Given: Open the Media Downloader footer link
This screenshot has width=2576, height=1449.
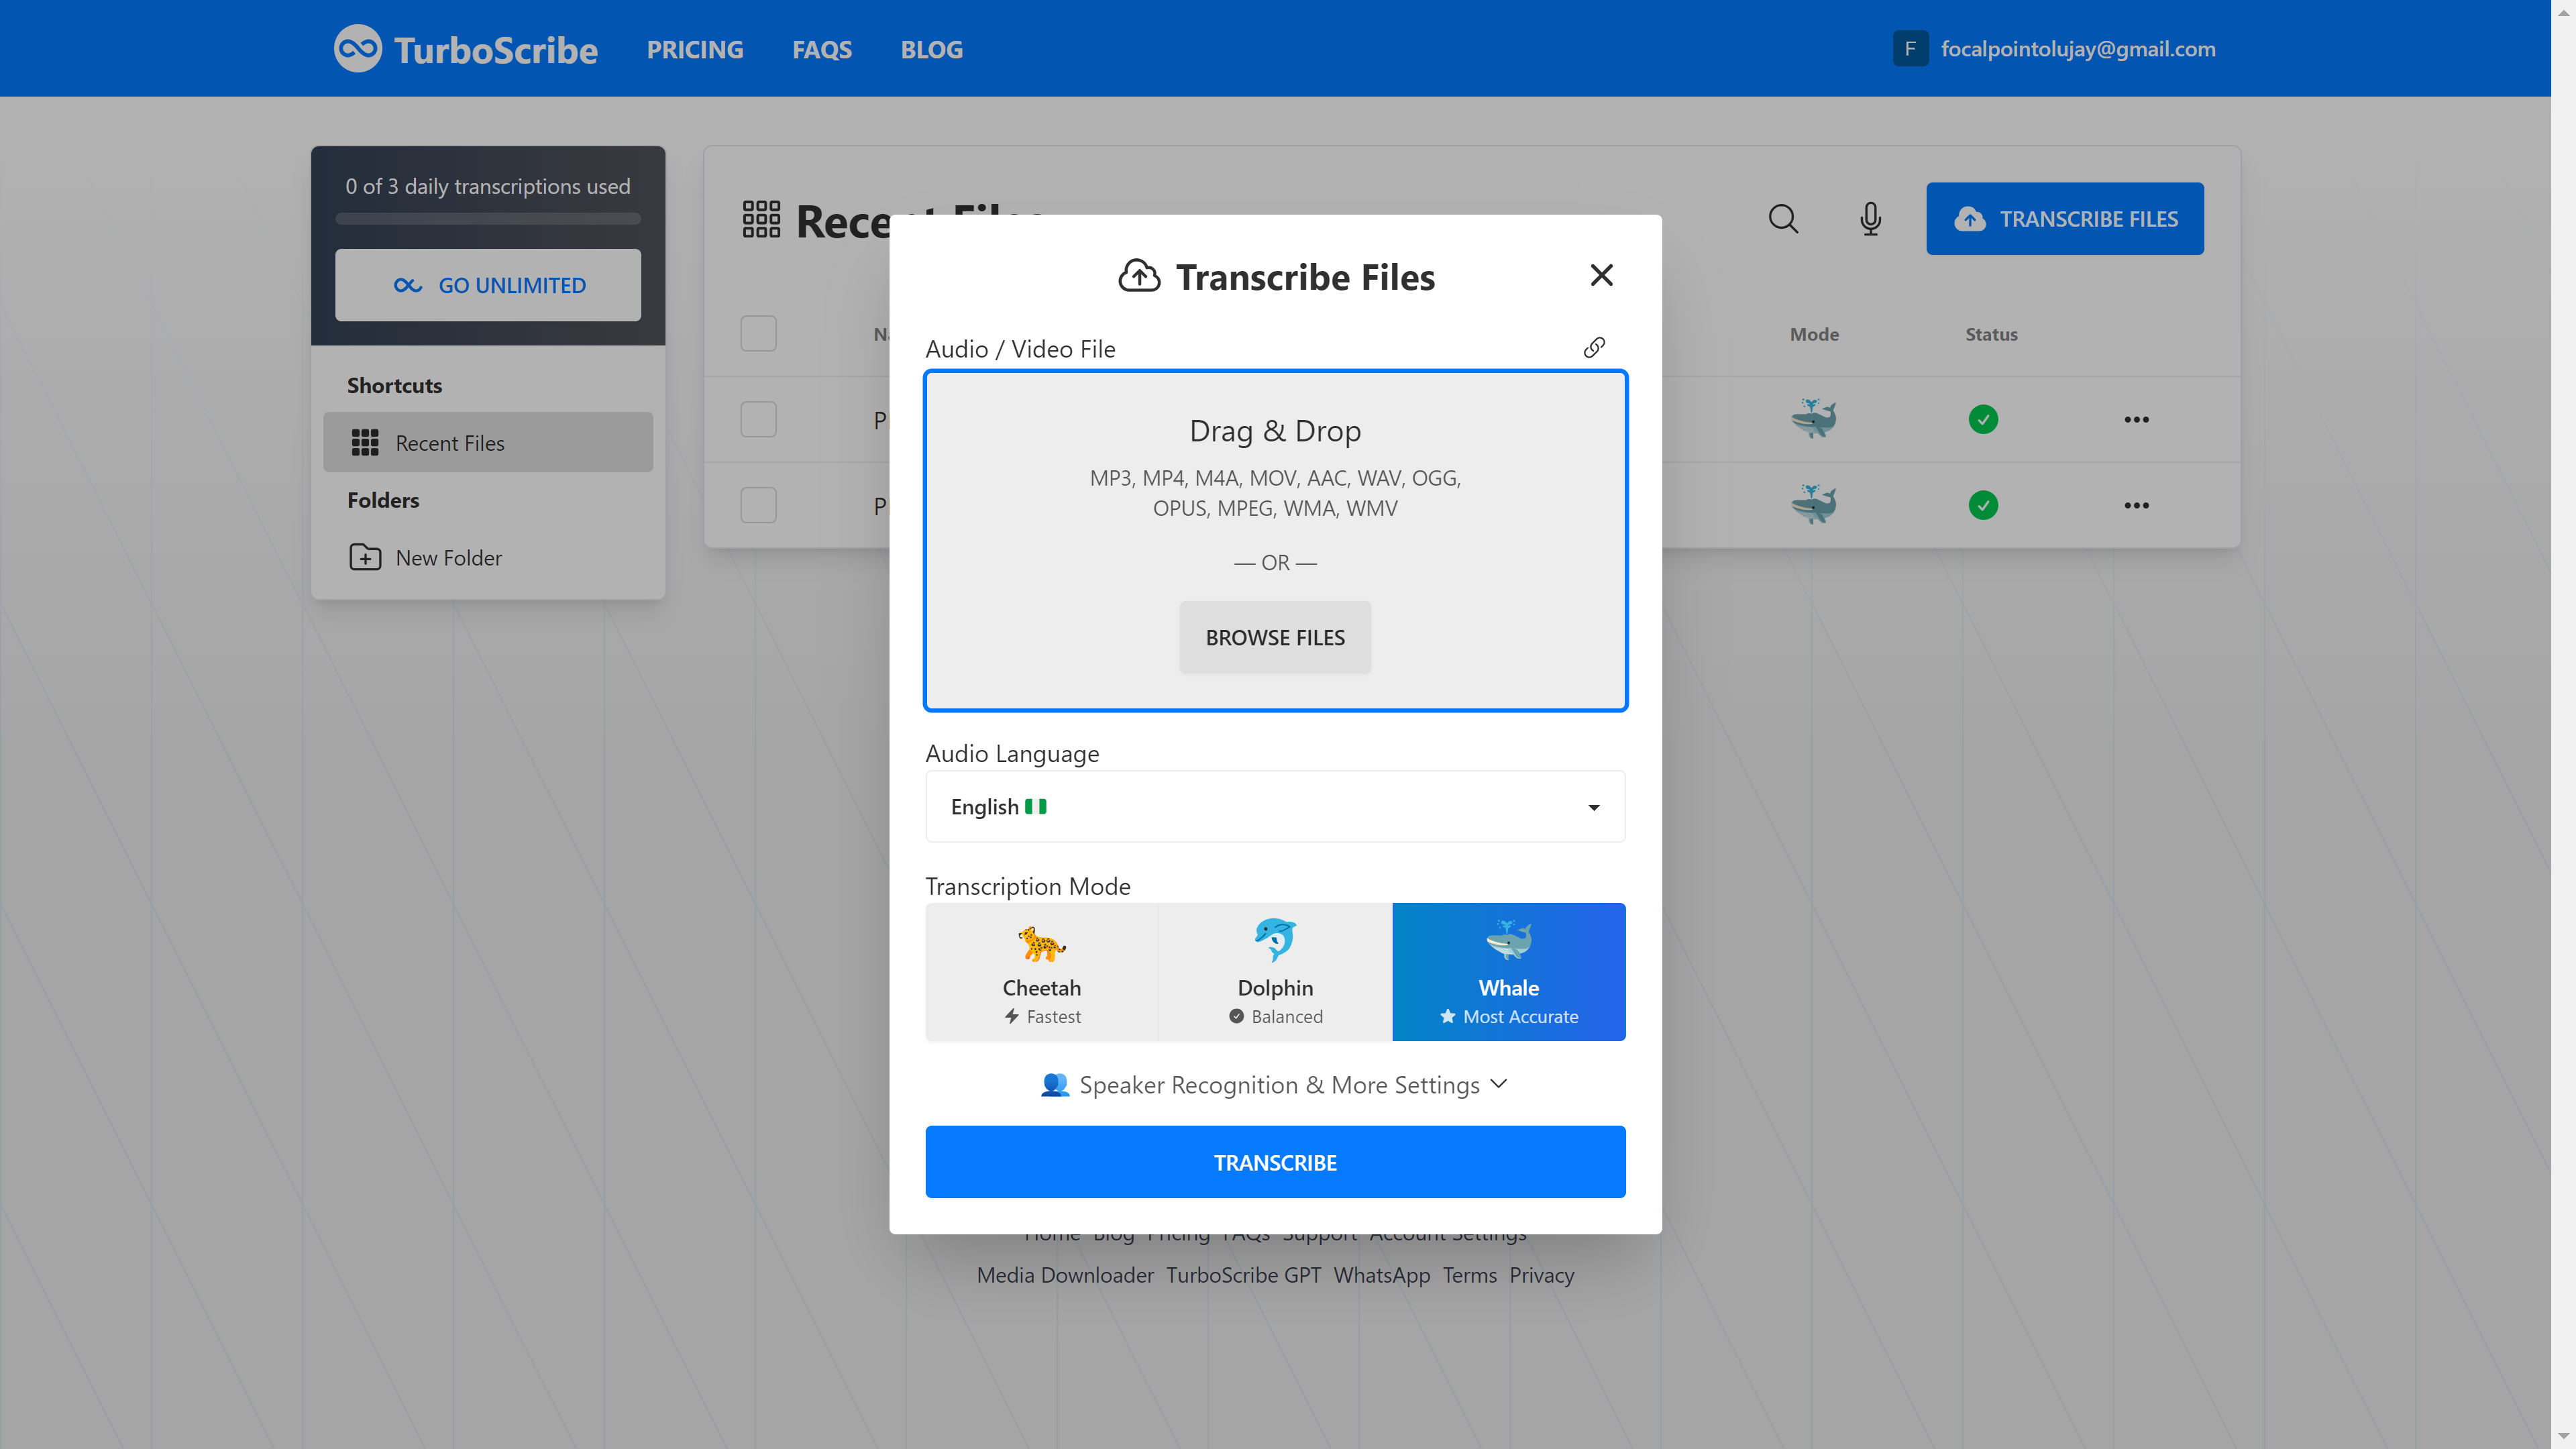Looking at the screenshot, I should [x=1065, y=1275].
